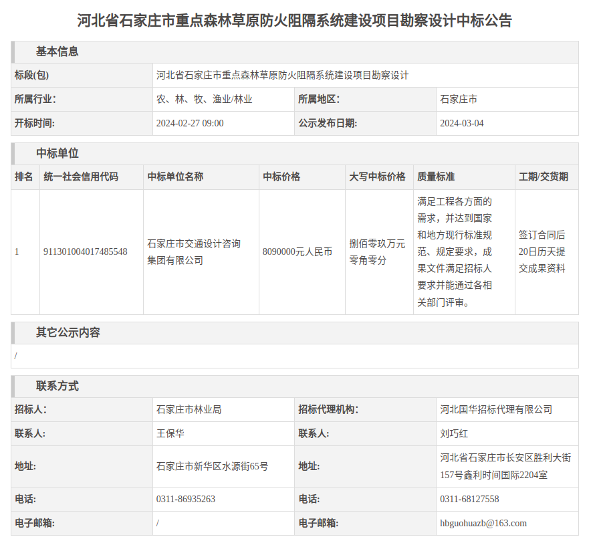Click the bid opening time 2024-02-27 09:00

(x=190, y=123)
